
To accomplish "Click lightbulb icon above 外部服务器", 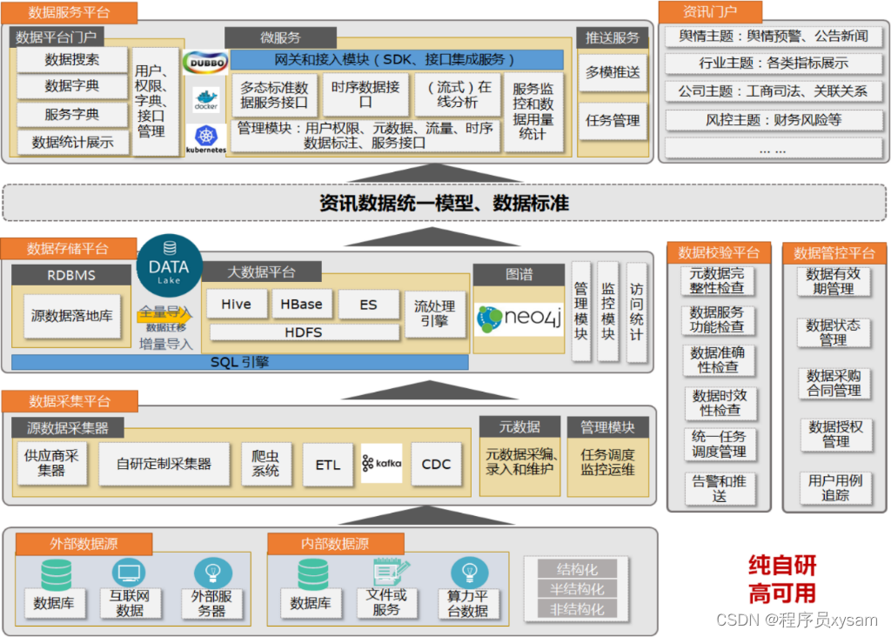I will tap(212, 573).
